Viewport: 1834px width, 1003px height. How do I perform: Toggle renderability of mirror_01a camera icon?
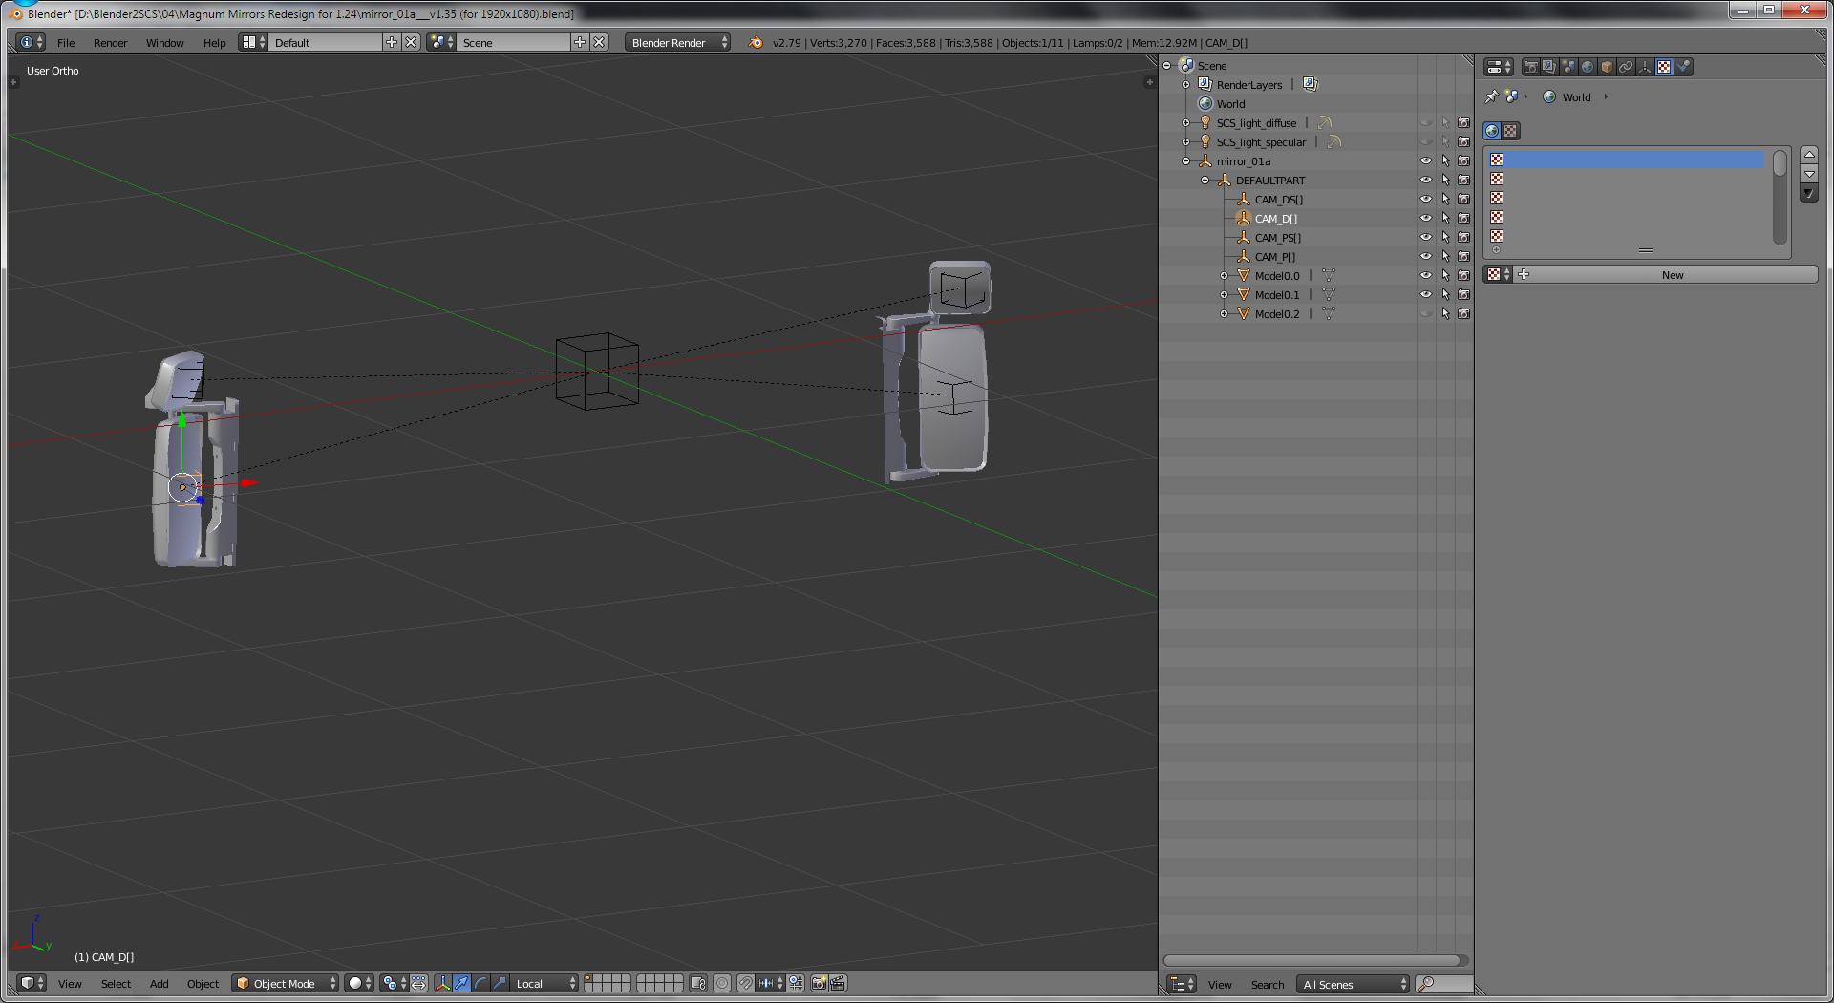[1463, 161]
